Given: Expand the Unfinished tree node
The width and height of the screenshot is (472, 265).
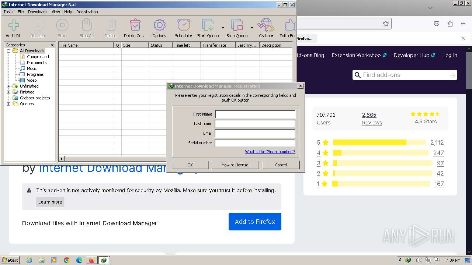Looking at the screenshot, I should (x=9, y=86).
